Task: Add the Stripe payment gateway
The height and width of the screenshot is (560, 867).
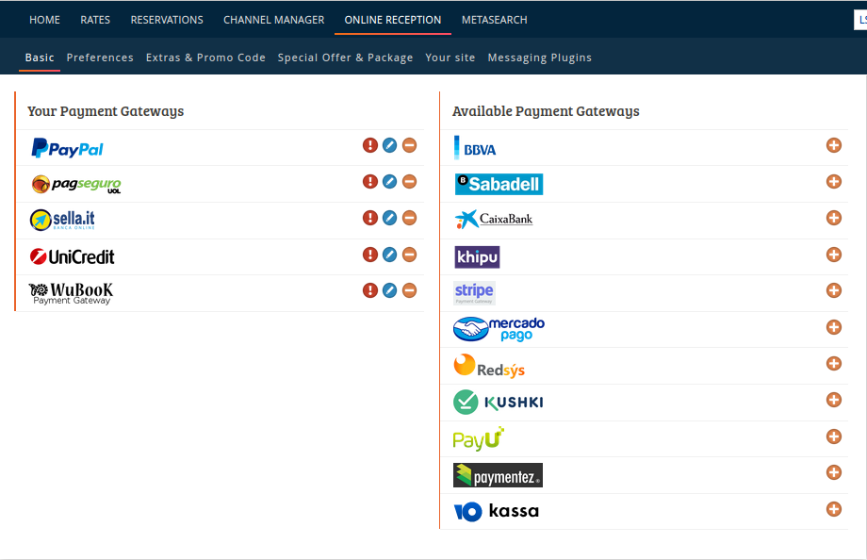Action: (834, 290)
